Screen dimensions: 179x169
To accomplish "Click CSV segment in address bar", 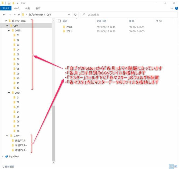I will tap(49, 15).
